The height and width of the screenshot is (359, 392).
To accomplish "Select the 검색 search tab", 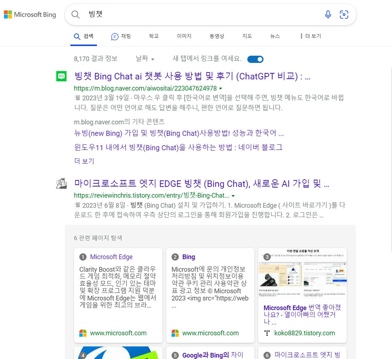I will point(83,36).
